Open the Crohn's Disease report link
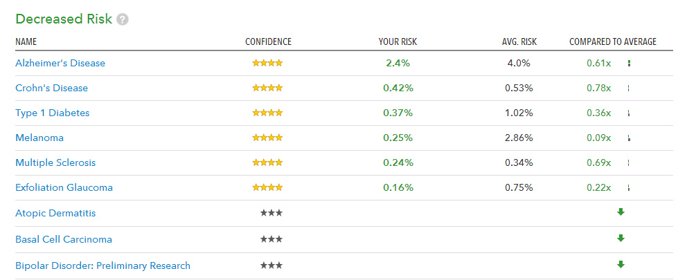The image size is (687, 280). (52, 88)
